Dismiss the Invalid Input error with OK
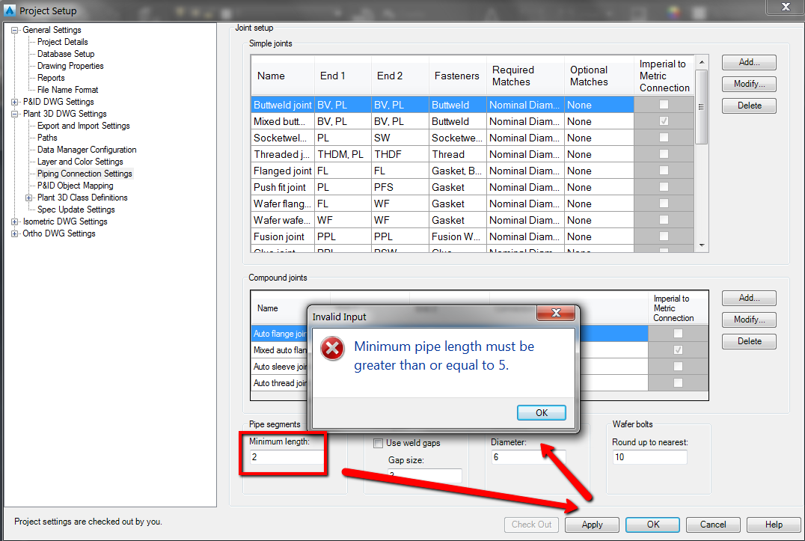The image size is (805, 541). (x=541, y=412)
